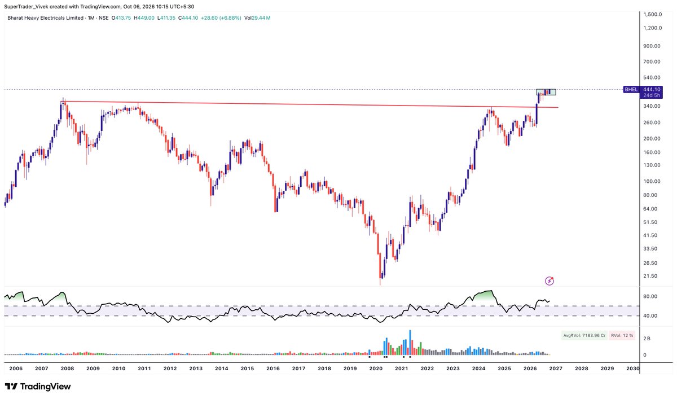Click the 51.50 price axis label
The width and height of the screenshot is (677, 399).
point(650,222)
